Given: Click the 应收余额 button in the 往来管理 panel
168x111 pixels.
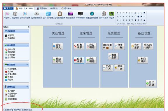Looking at the screenshot, I should pos(79,46).
